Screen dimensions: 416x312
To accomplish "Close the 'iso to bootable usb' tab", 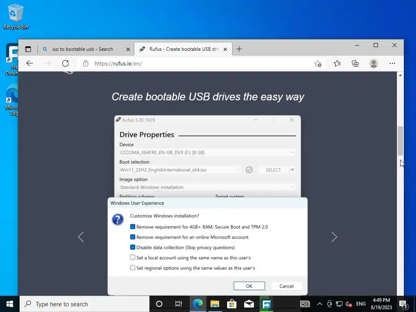I will (x=128, y=49).
